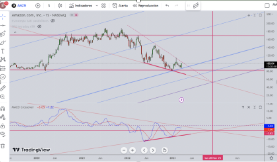Select the ruler measure tool
277x162 pixels.
(x=3, y=88)
